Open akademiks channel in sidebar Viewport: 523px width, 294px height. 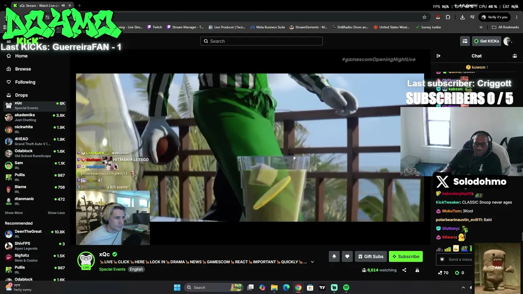pyautogui.click(x=35, y=118)
